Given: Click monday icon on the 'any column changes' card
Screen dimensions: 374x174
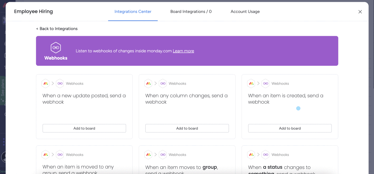Looking at the screenshot, I should click(148, 84).
